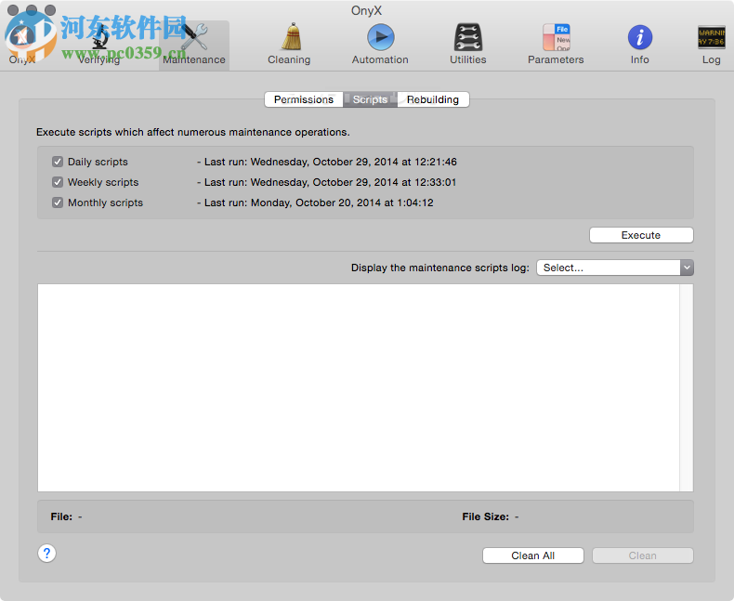
Task: Click the 'Last run: Monday, October 20' text
Action: pyautogui.click(x=315, y=203)
